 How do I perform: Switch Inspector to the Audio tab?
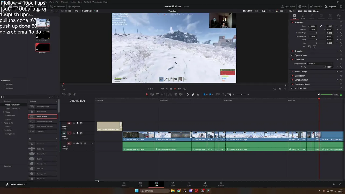303,17
